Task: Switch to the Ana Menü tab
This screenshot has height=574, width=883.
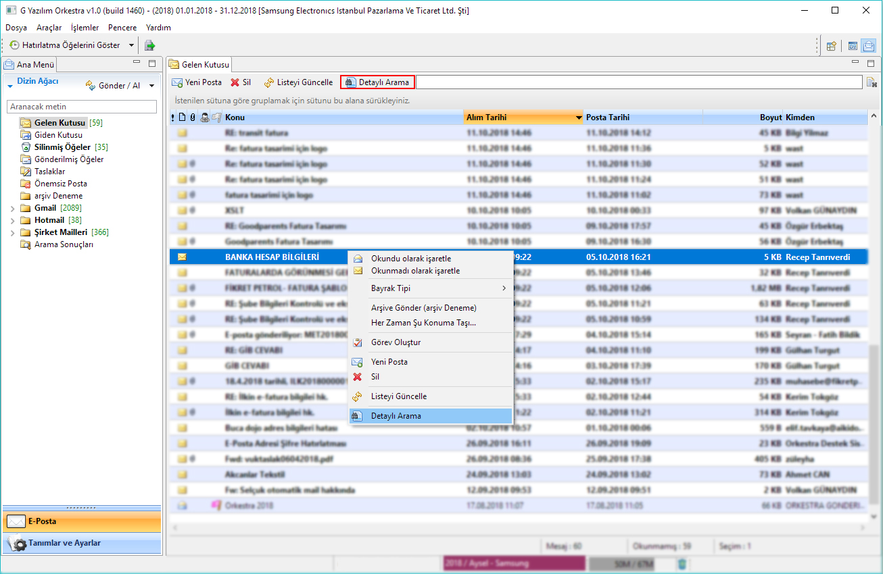Action: point(30,65)
